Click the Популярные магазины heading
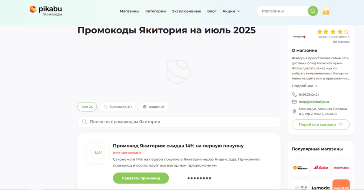The image size is (364, 190). (x=317, y=149)
